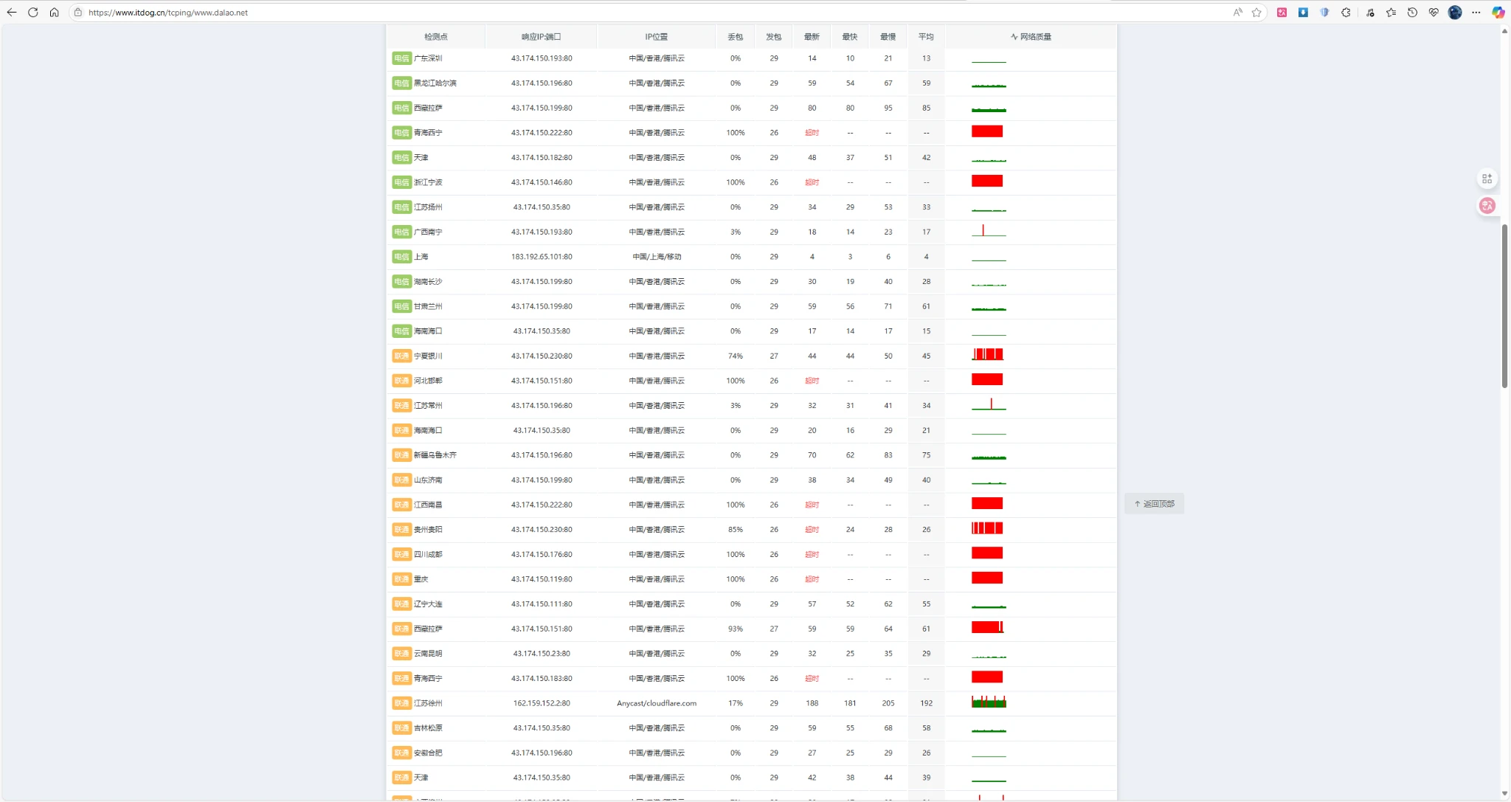1511x802 pixels.
Task: Add page to favorites star icon
Action: (x=1256, y=13)
